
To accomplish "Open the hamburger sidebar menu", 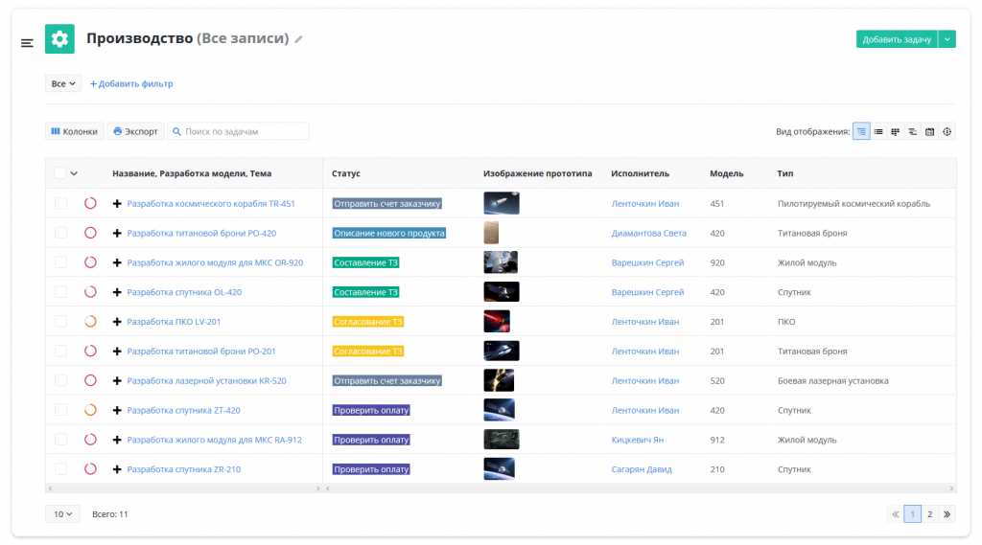I will click(x=27, y=43).
